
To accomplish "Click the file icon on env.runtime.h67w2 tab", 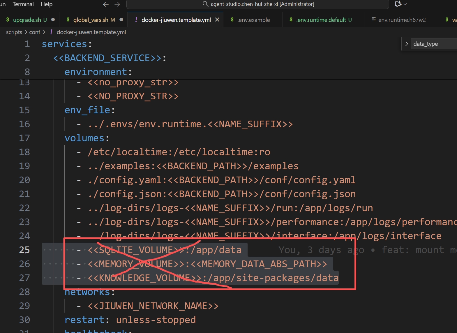I will click(373, 20).
